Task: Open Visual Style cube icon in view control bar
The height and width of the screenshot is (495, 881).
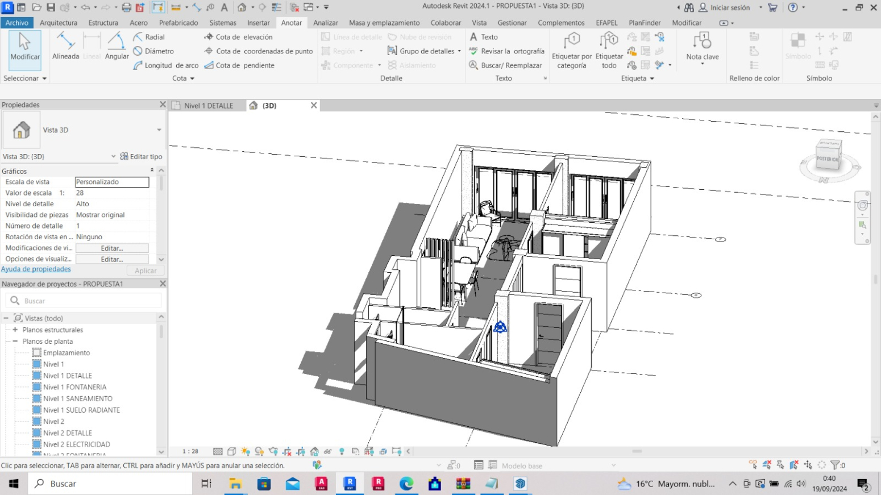Action: tap(231, 451)
